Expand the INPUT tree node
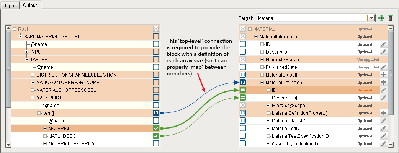This screenshot has height=153, width=399. pyautogui.click(x=27, y=52)
